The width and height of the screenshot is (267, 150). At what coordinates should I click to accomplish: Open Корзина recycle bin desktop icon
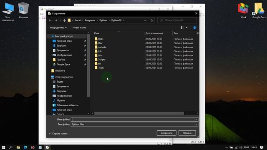click(23, 10)
